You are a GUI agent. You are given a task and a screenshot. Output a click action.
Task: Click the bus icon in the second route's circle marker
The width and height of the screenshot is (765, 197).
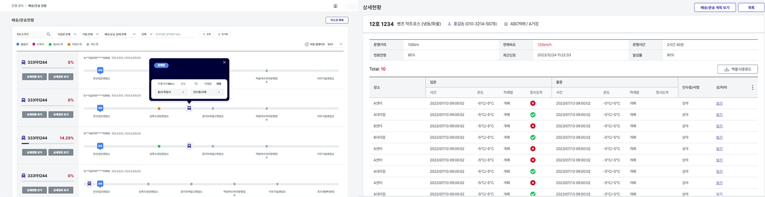[189, 108]
